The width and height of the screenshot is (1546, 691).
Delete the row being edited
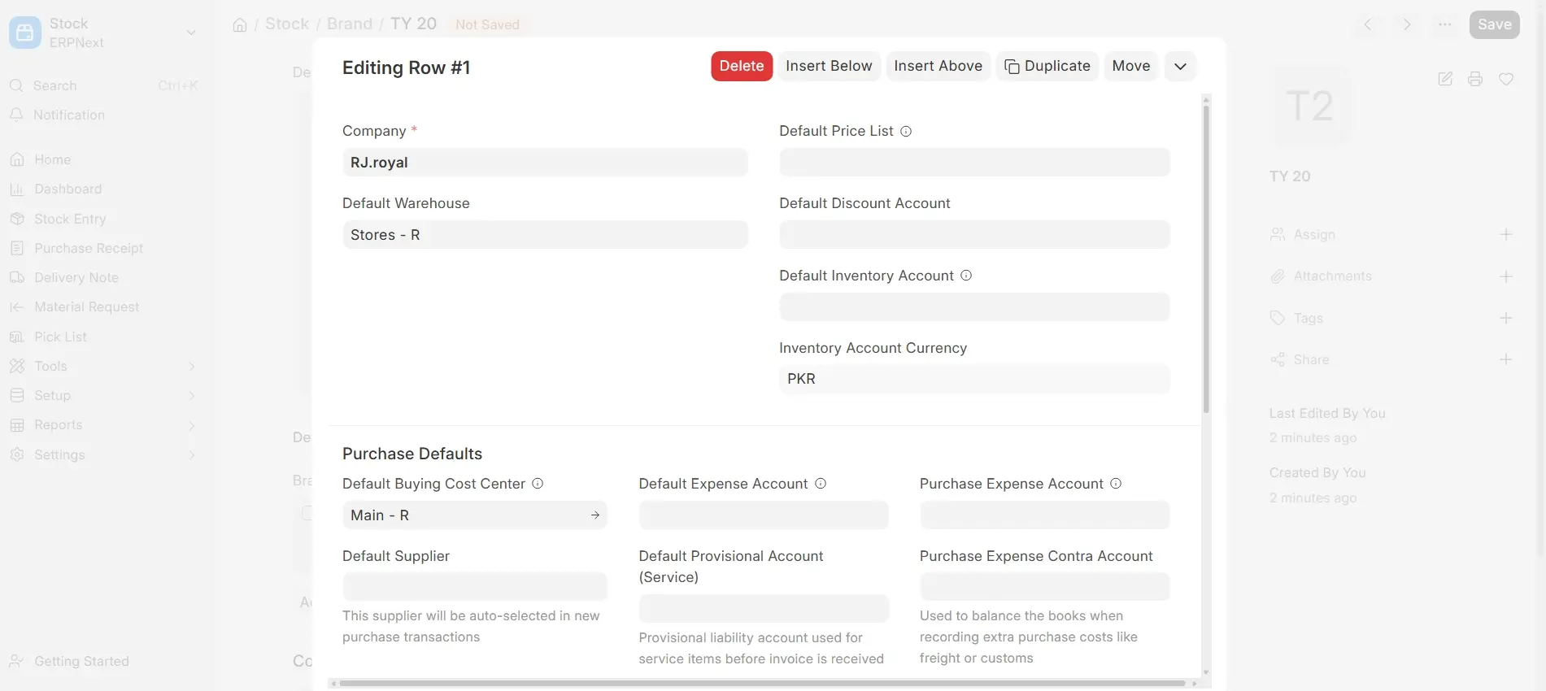click(742, 66)
